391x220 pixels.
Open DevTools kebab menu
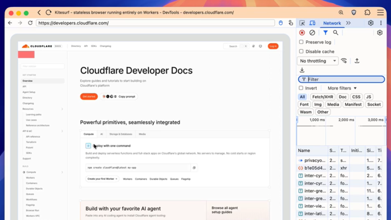[381, 23]
